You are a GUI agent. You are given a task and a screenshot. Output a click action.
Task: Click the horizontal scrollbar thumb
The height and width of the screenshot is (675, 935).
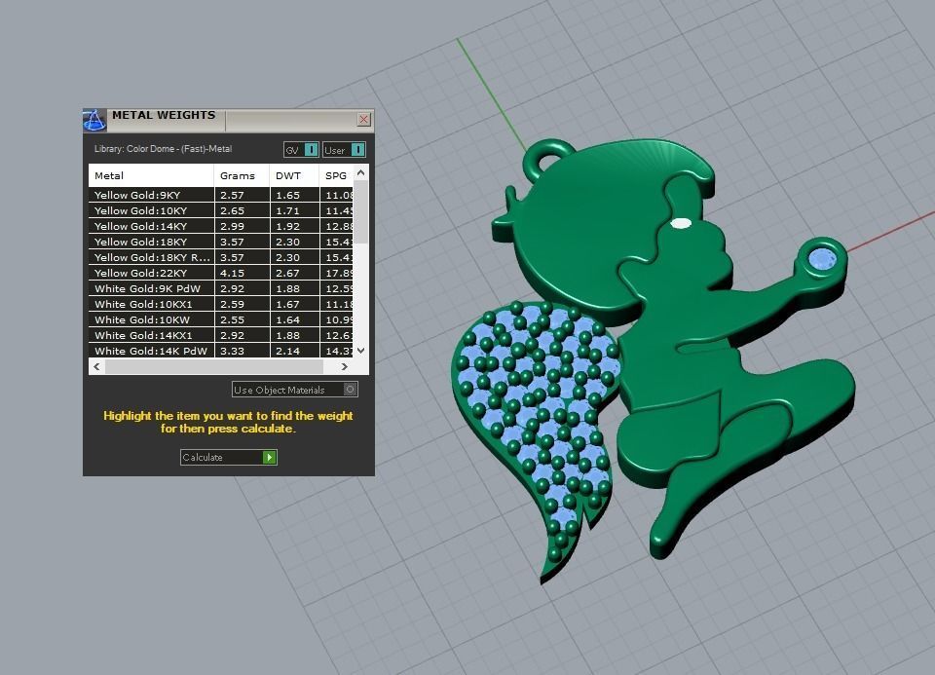pyautogui.click(x=214, y=366)
